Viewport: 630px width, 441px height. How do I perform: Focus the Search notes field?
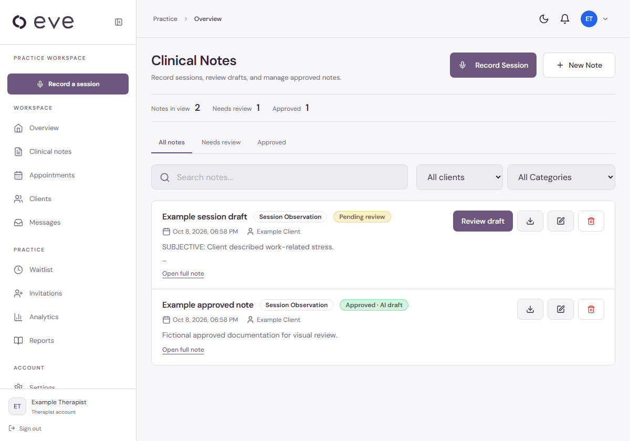point(279,177)
